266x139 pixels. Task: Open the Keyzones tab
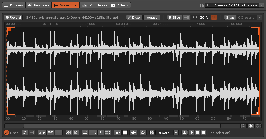(38, 5)
